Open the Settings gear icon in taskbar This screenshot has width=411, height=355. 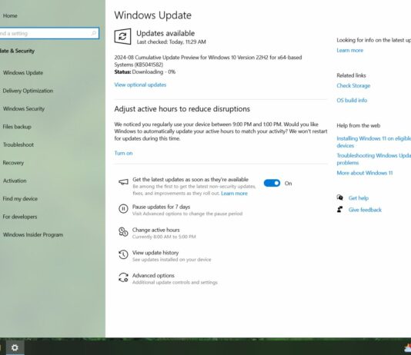point(15,347)
